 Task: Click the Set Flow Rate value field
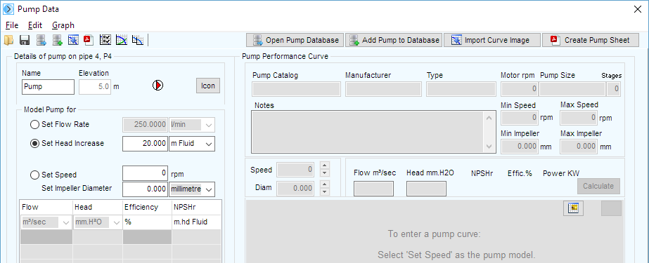(146, 124)
